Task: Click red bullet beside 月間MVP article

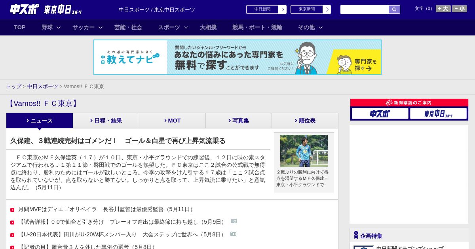Action: [x=12, y=210]
